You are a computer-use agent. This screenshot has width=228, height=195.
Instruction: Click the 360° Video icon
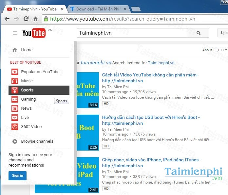pos(15,126)
